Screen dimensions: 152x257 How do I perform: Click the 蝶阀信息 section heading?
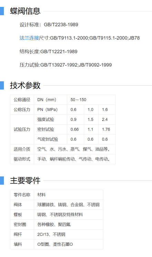coord(25,11)
